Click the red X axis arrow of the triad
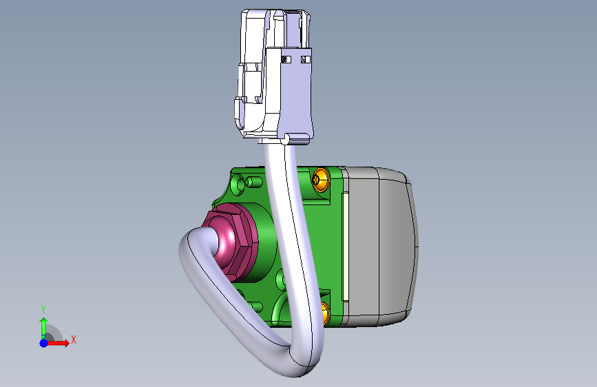 click(59, 343)
